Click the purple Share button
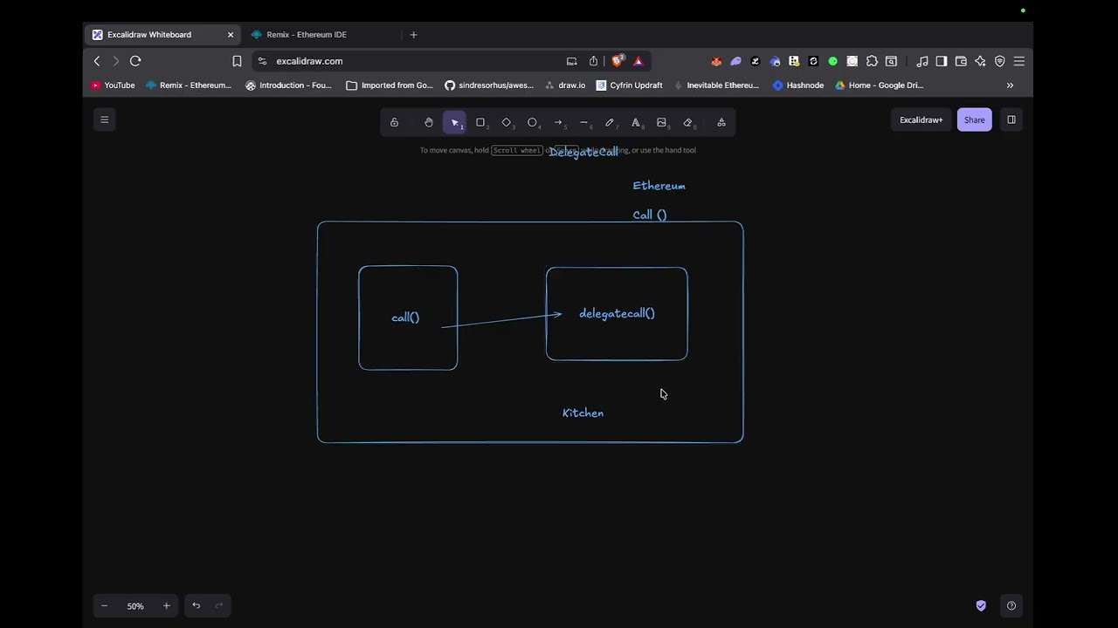 point(975,119)
